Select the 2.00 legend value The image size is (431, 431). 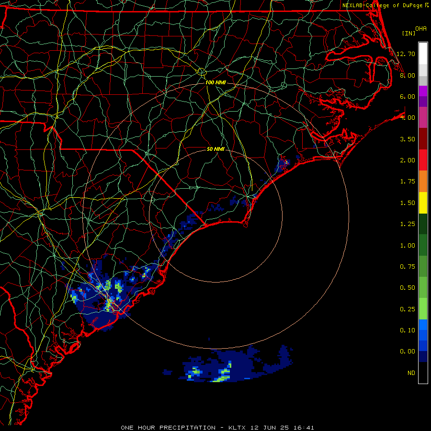(x=408, y=160)
